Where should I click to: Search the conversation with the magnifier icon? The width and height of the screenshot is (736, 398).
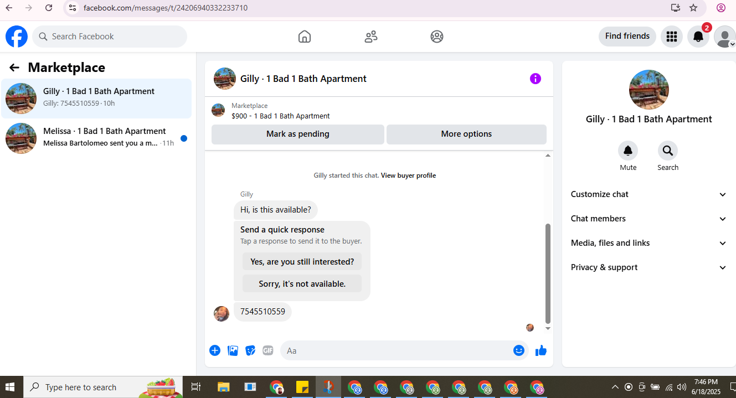[x=668, y=151]
